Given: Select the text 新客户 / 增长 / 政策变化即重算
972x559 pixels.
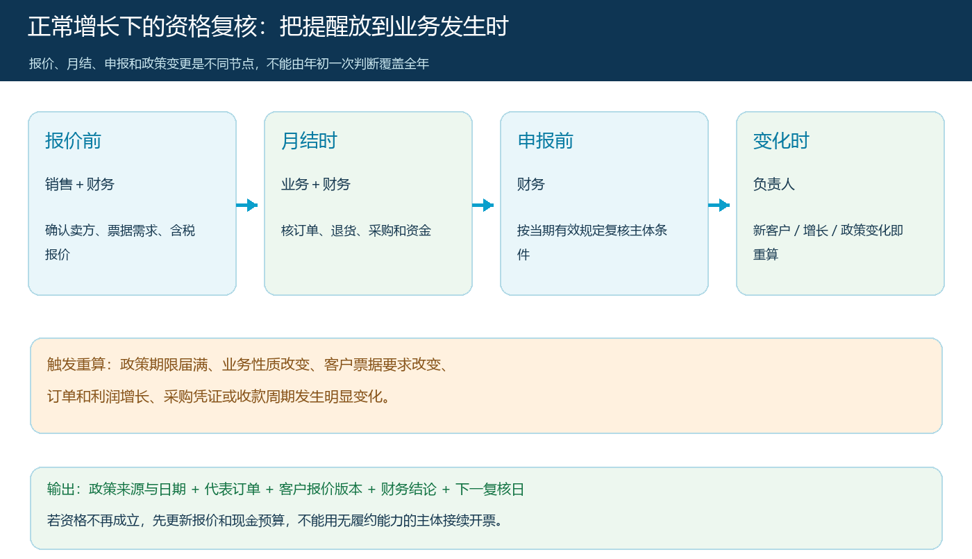Looking at the screenshot, I should (828, 242).
